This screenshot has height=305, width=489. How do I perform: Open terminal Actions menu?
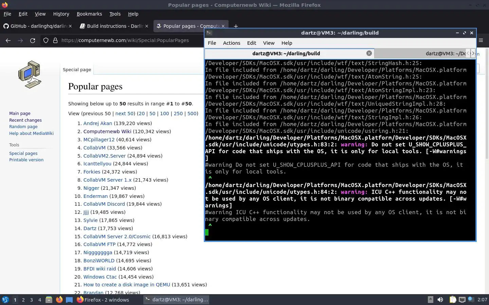[x=232, y=43]
